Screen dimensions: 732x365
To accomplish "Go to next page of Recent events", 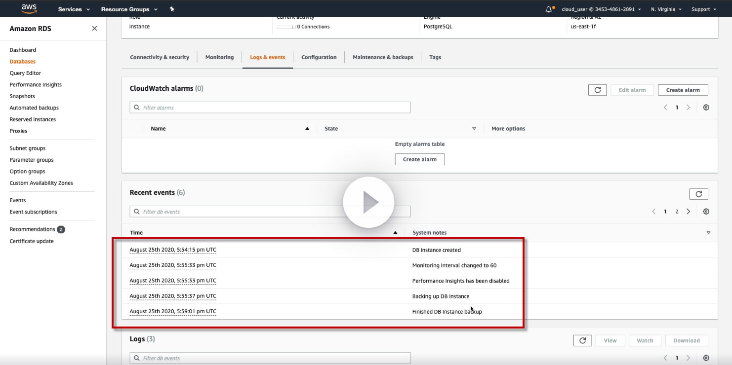I will [x=688, y=212].
